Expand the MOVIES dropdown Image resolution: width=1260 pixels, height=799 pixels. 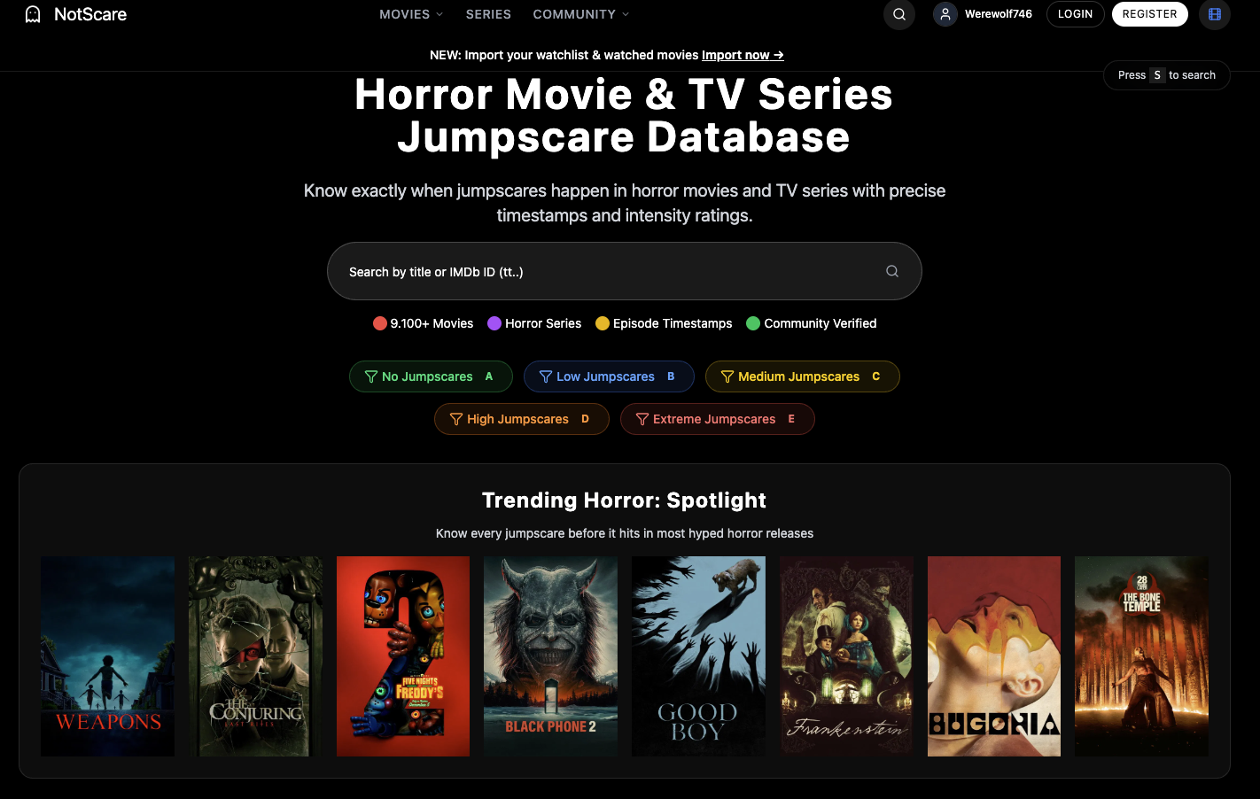click(410, 14)
